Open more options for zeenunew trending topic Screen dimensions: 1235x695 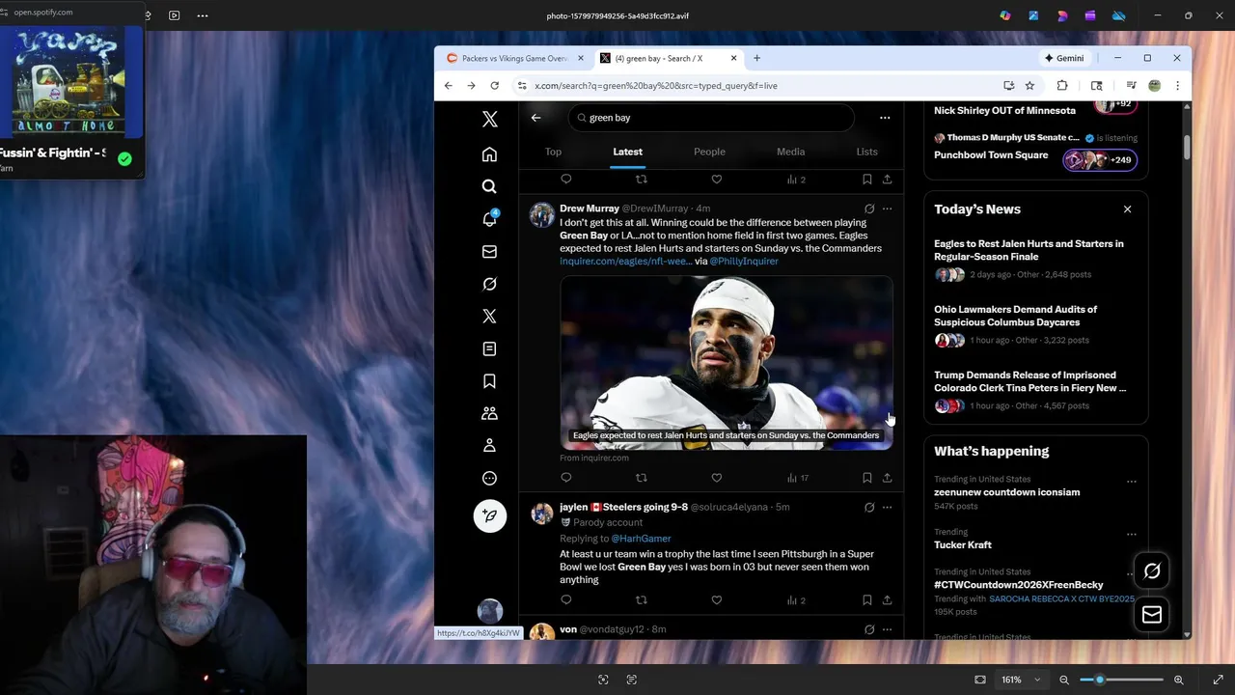(x=1131, y=481)
